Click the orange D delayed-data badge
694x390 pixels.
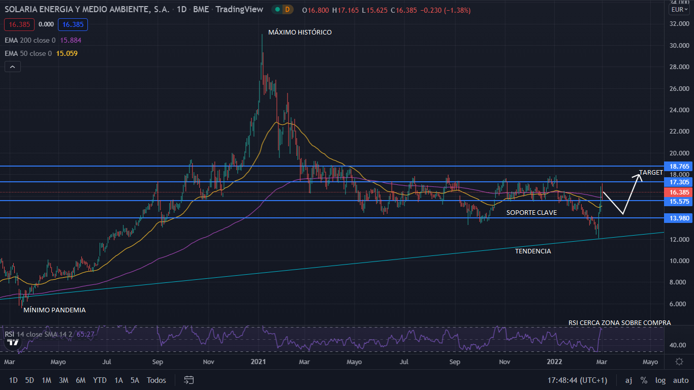coord(288,10)
